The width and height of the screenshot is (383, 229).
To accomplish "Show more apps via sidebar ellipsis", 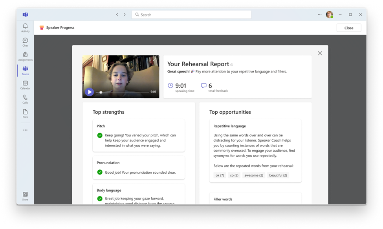I will [x=25, y=130].
